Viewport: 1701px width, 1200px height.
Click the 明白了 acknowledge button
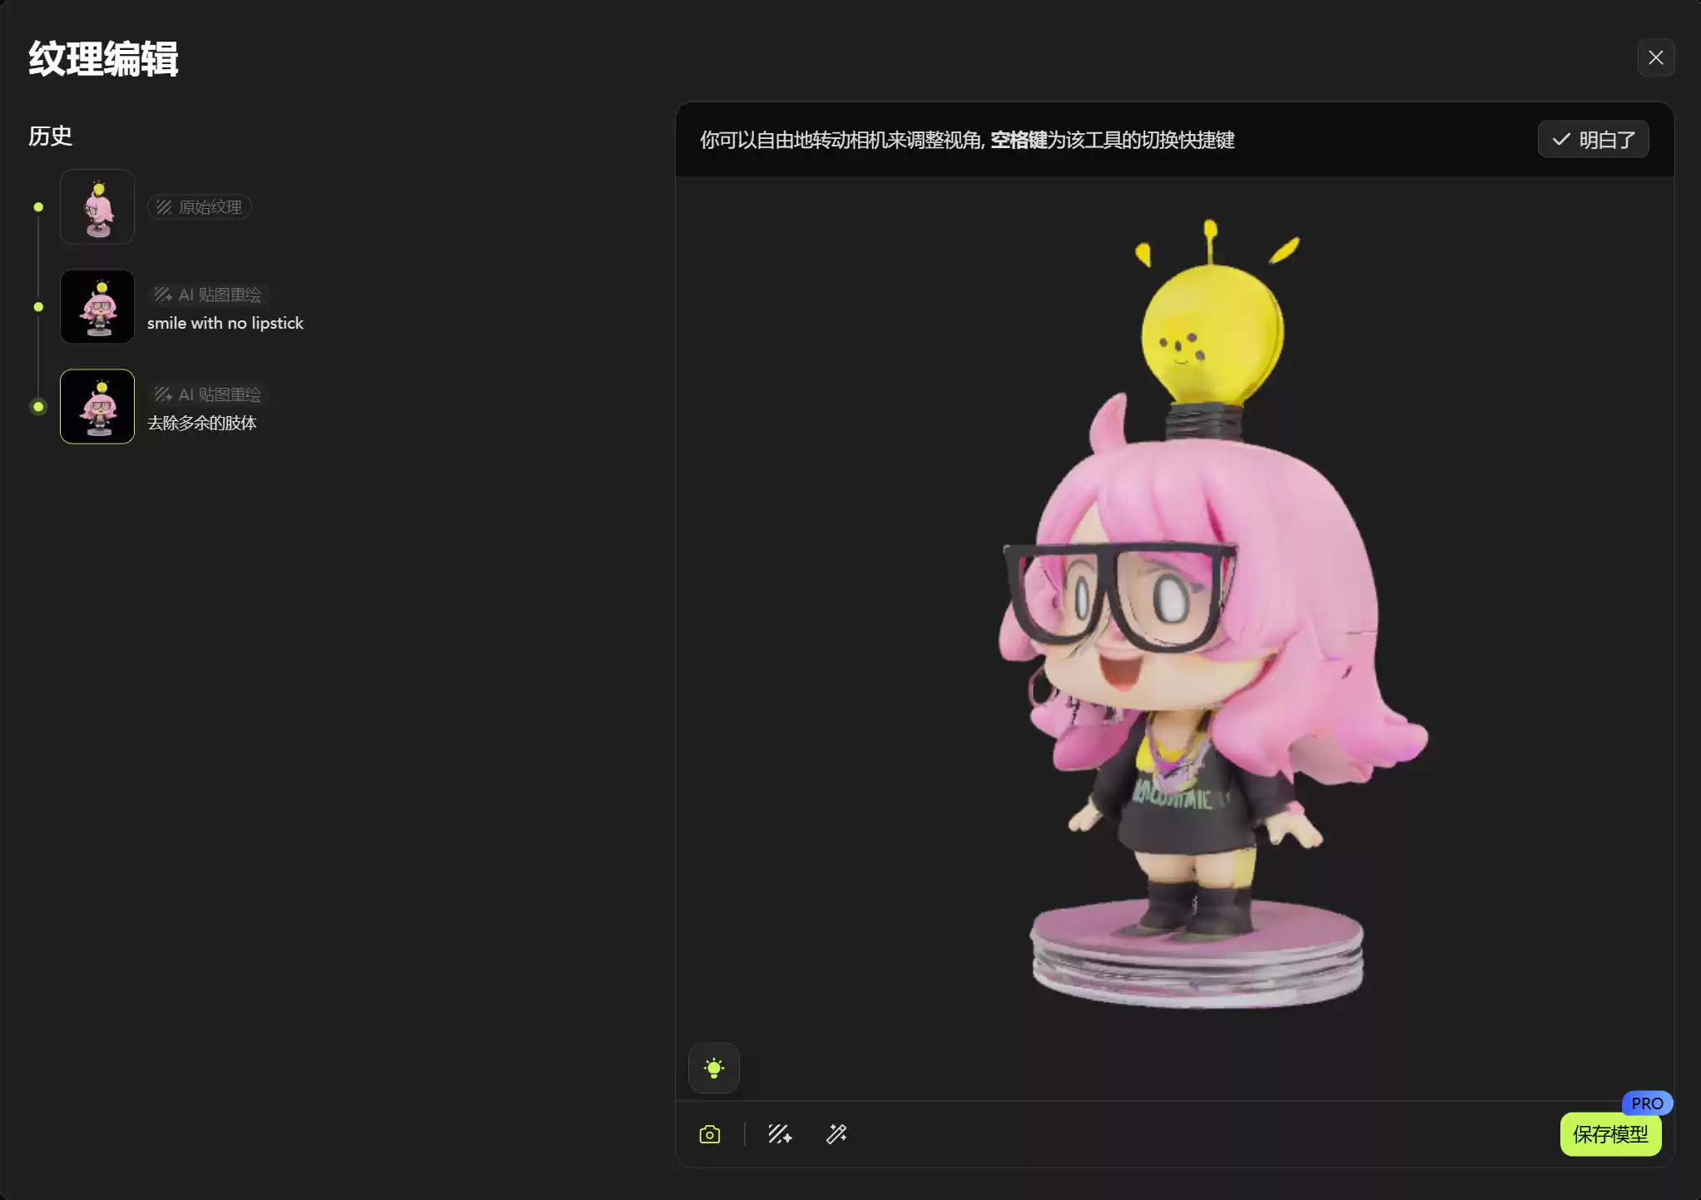pos(1593,139)
